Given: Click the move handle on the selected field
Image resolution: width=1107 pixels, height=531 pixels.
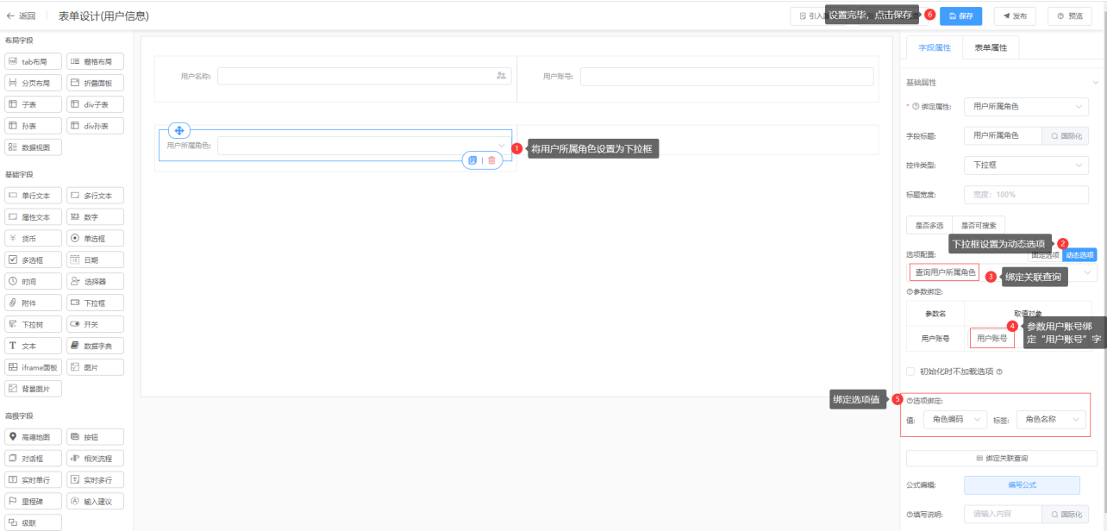Looking at the screenshot, I should [x=179, y=130].
